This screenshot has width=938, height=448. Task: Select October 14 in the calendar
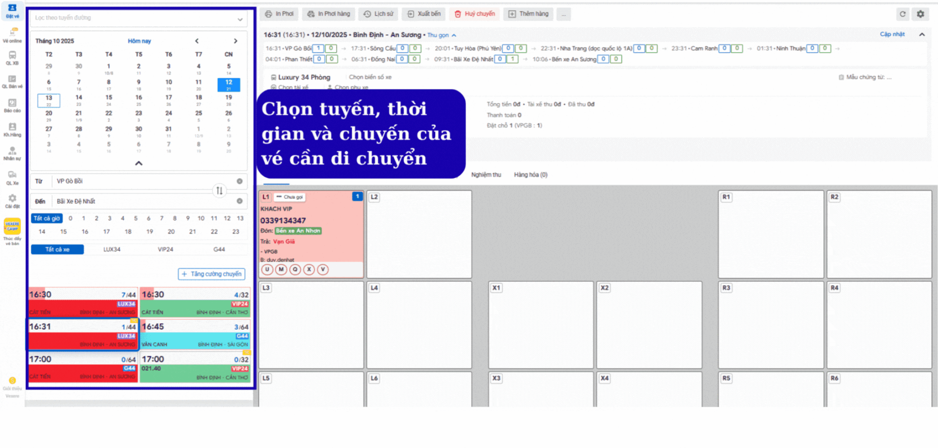click(78, 98)
